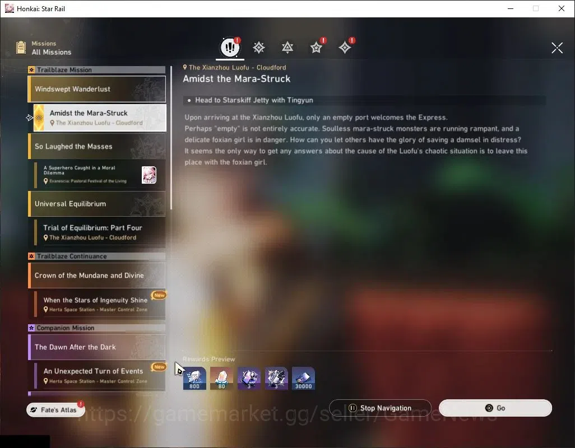Click the Trailblaze Continuance header icon
Image resolution: width=575 pixels, height=448 pixels.
(x=31, y=256)
